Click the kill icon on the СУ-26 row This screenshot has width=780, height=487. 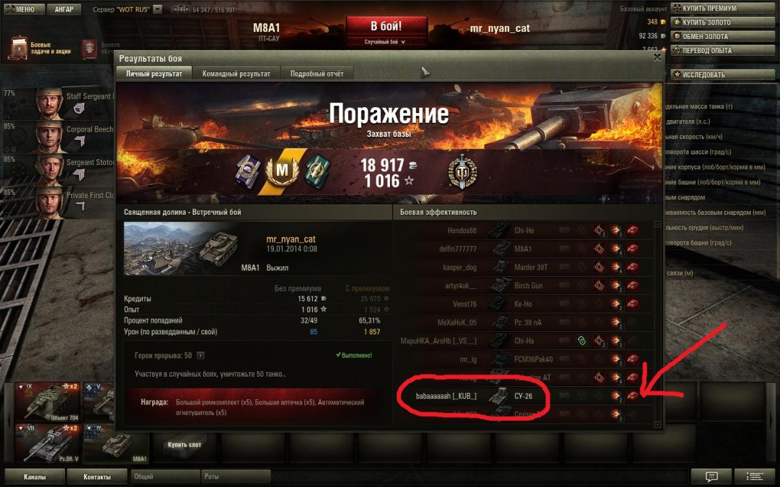632,395
